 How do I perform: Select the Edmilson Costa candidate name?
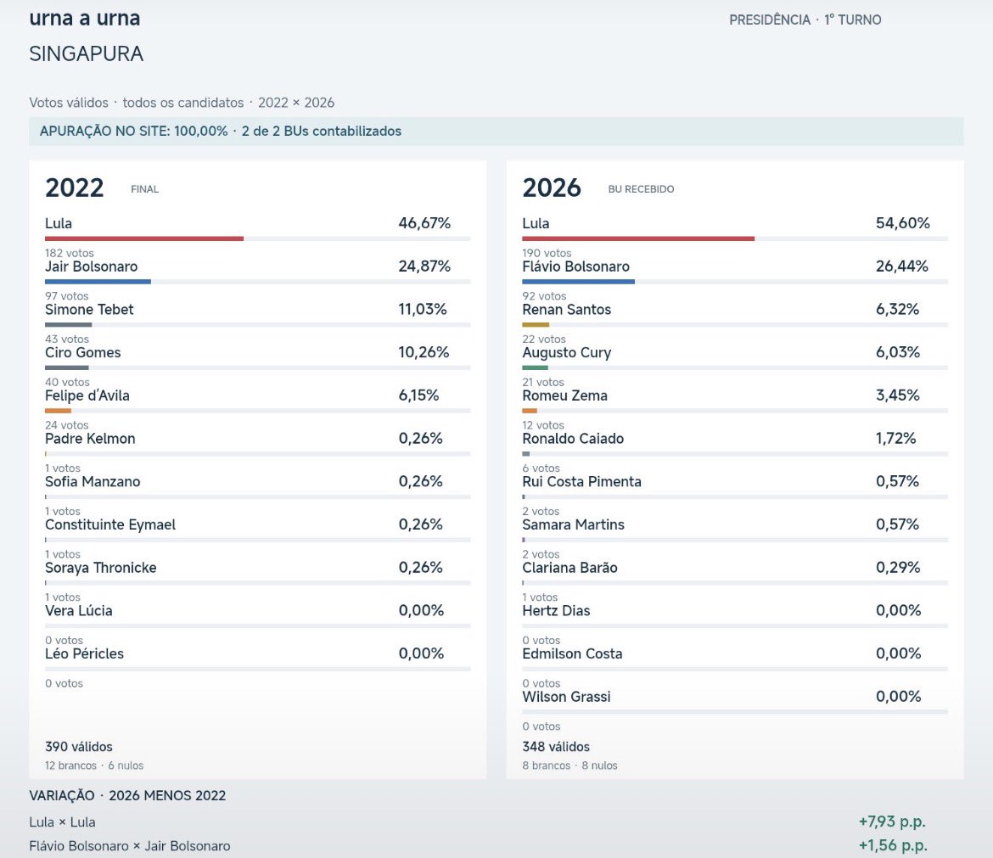click(573, 654)
